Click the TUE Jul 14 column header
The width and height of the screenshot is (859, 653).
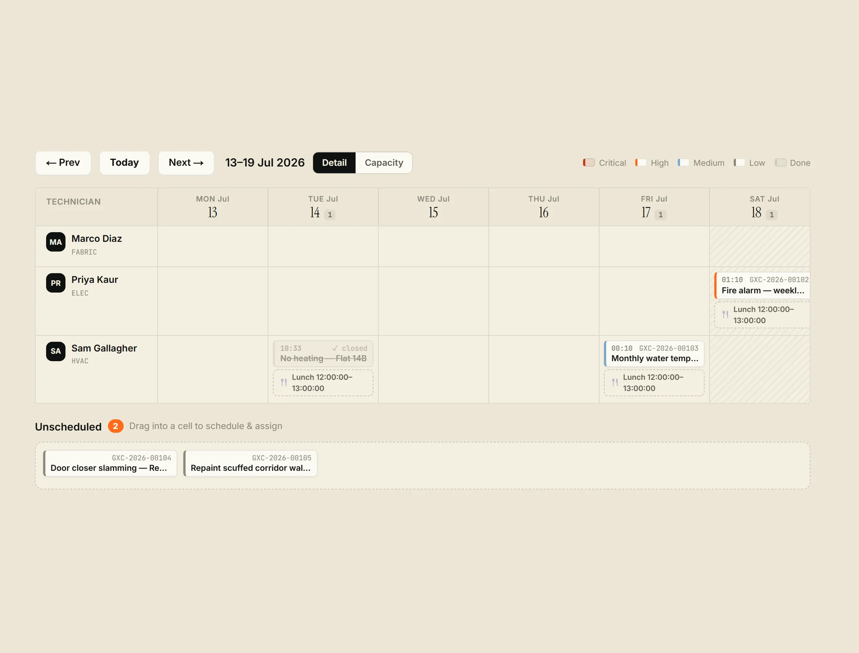coord(323,207)
